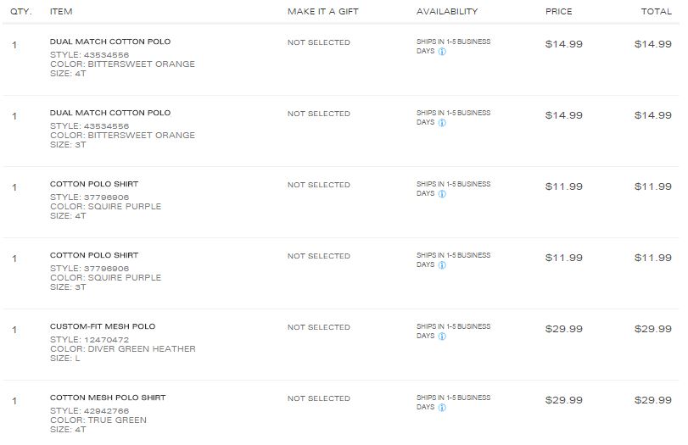688x445 pixels.
Task: Select quantity of Custom-Fit Mesh Polo
Action: (14, 330)
